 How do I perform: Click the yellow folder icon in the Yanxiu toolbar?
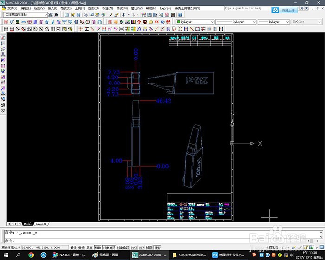(151, 22)
